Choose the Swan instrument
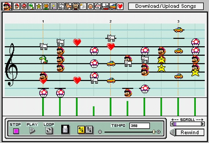 [83, 6]
